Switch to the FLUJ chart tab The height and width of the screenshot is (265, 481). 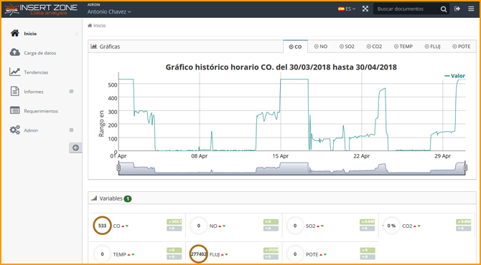tap(432, 47)
